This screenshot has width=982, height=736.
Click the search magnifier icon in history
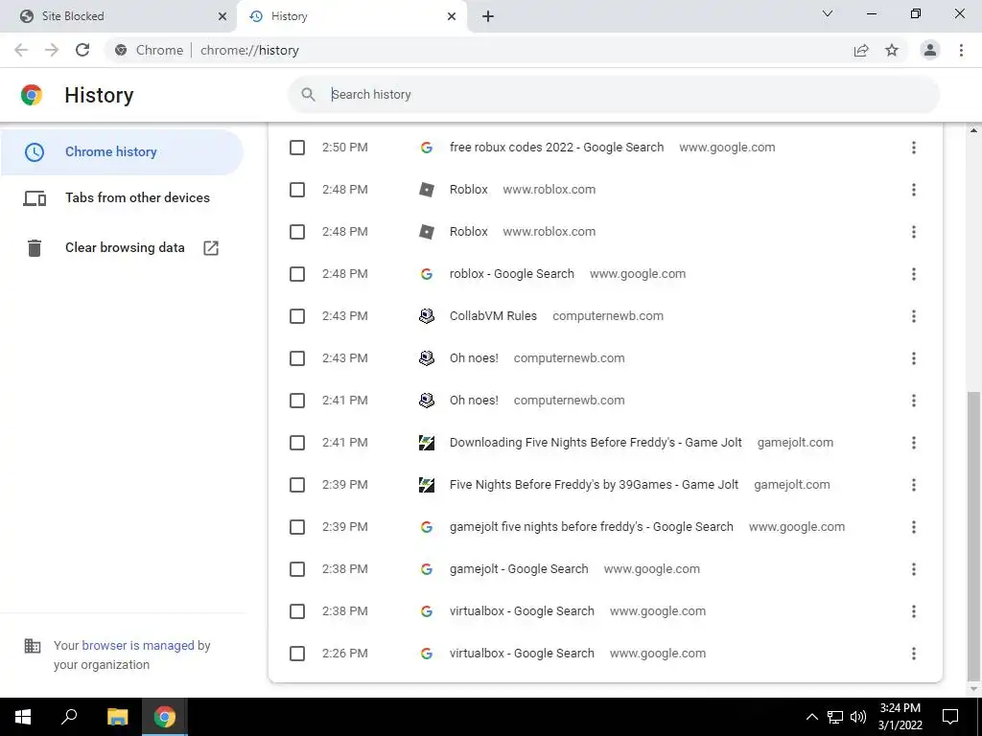click(x=308, y=95)
